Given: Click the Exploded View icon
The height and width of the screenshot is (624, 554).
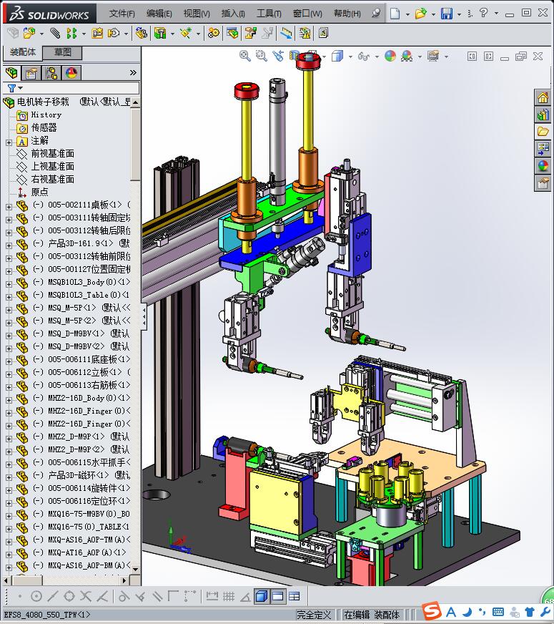Looking at the screenshot, I should [x=250, y=33].
